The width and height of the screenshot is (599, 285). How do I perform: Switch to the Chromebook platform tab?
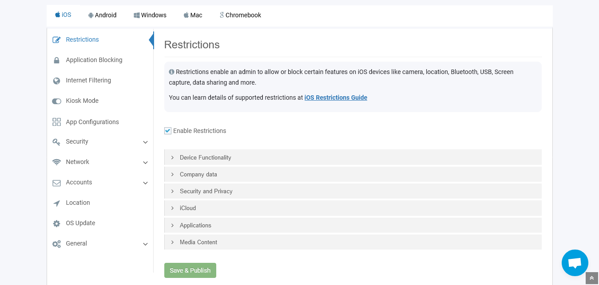click(240, 15)
